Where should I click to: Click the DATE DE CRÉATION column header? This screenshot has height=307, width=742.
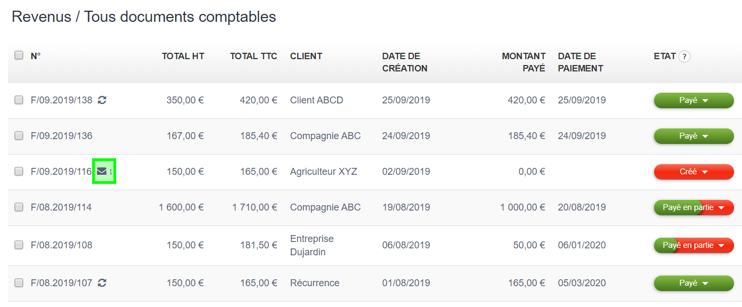click(x=404, y=62)
